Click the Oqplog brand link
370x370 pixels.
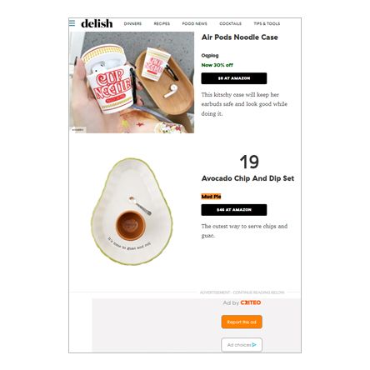tap(210, 56)
